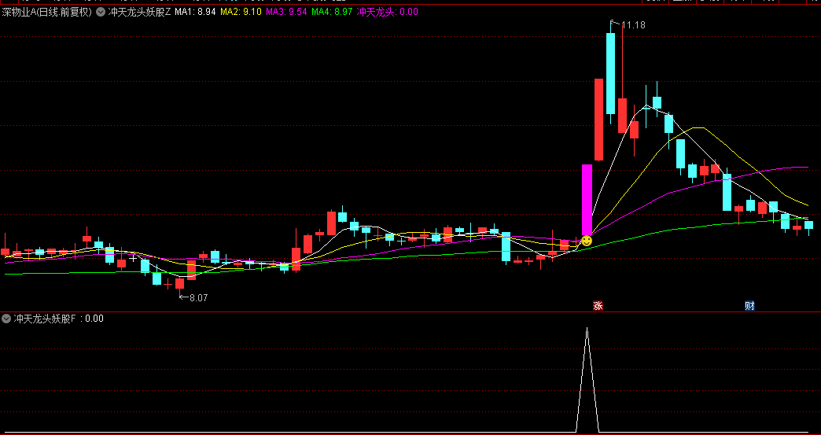Click the 深物业A(日线 前复权) title label
Viewport: 821px width, 435px height.
pyautogui.click(x=46, y=12)
